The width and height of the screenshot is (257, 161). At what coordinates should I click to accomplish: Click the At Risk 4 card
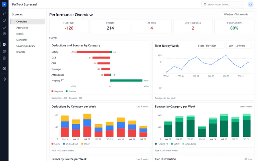point(152,26)
